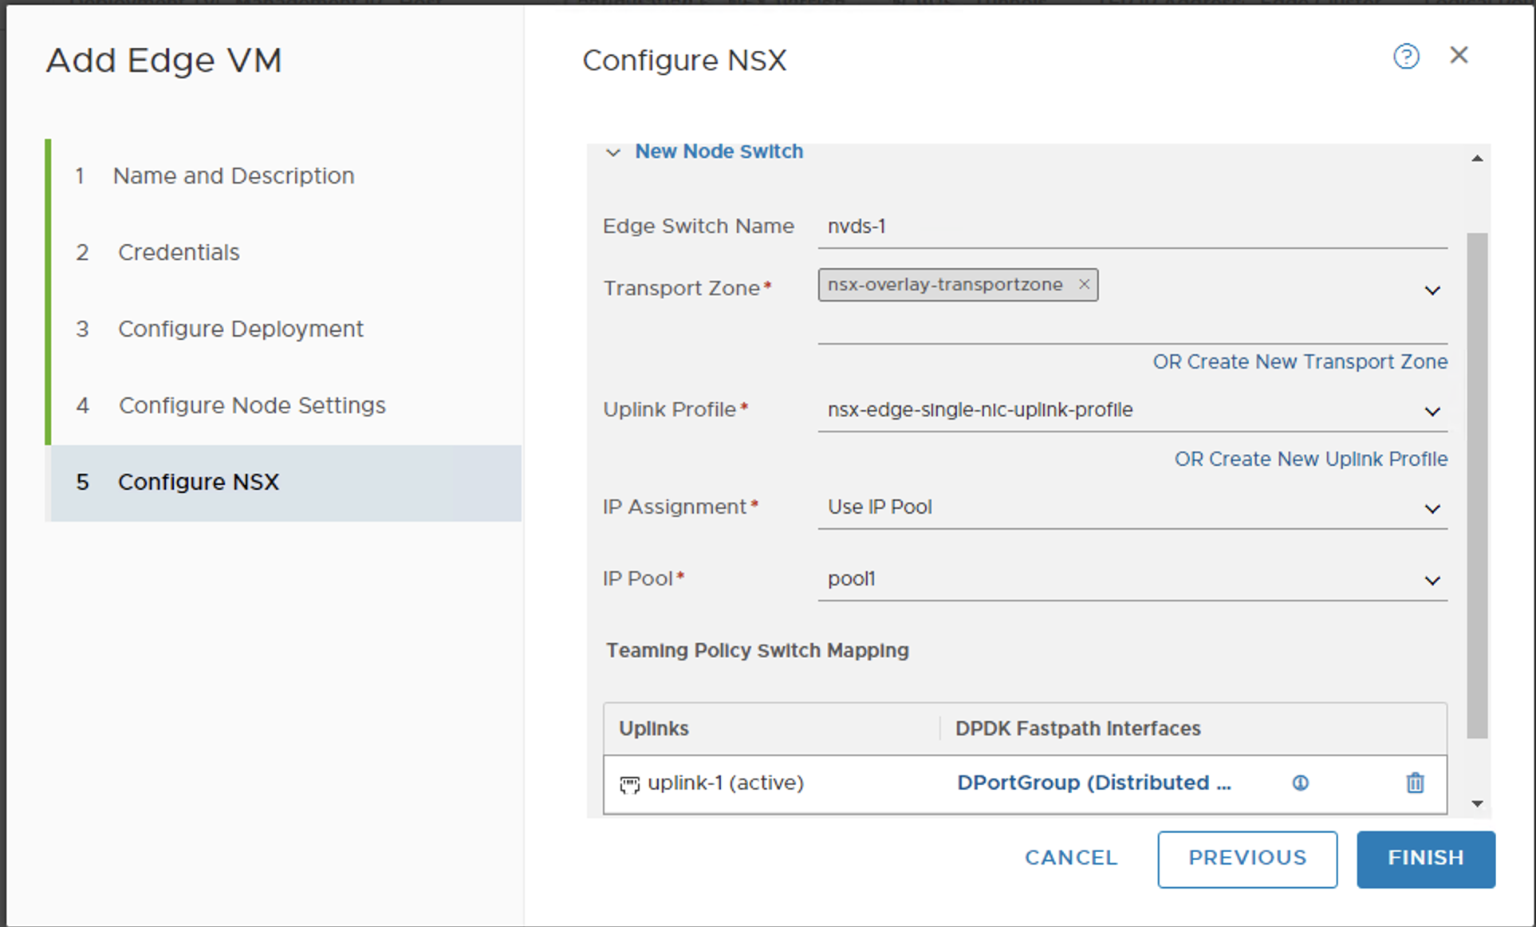Go back to the Configure Deployment step
The width and height of the screenshot is (1536, 927).
240,329
